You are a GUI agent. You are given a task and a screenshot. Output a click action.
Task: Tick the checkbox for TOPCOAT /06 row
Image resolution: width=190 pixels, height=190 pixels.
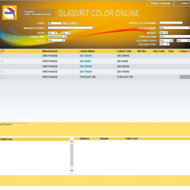coord(2,77)
